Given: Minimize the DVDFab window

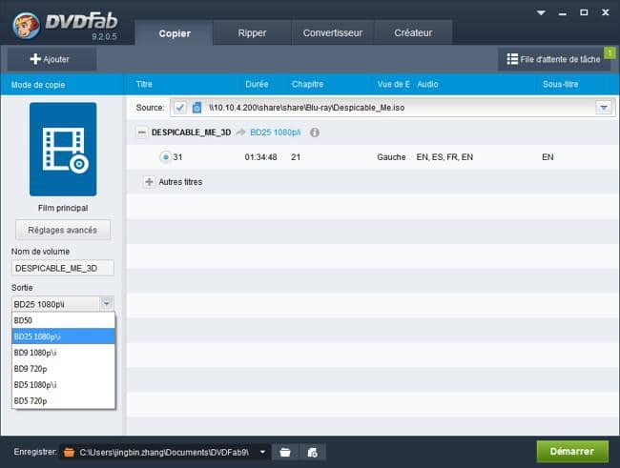Looking at the screenshot, I should pyautogui.click(x=563, y=13).
